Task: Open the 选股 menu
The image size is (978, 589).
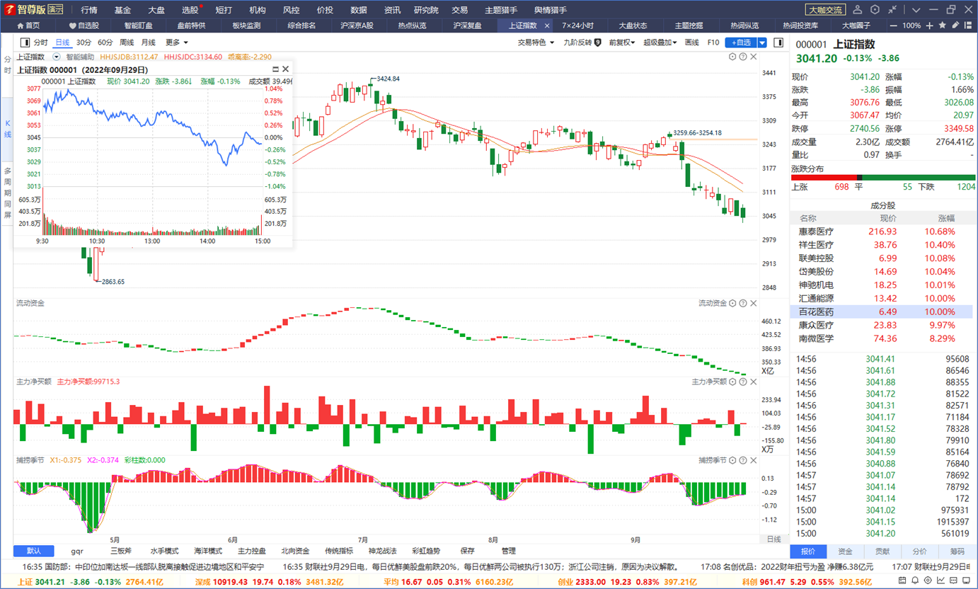Action: coord(190,10)
